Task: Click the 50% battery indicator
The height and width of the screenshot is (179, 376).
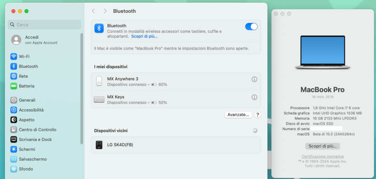Action: point(159,103)
